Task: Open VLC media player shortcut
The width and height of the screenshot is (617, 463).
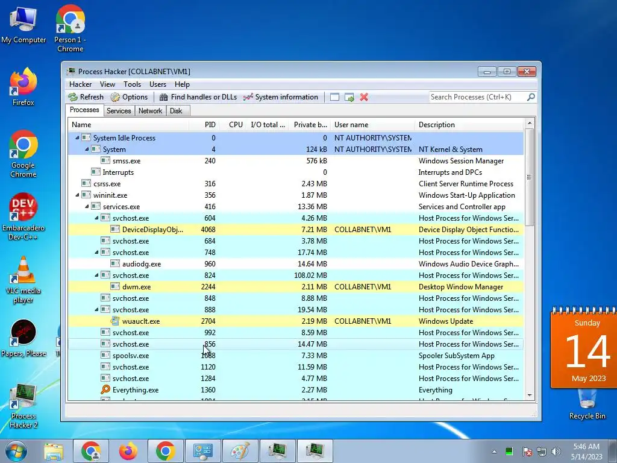Action: [23, 280]
